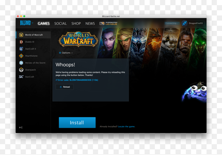This screenshot has width=222, height=155.
Task: View the NEWS tab
Action: pyautogui.click(x=90, y=23)
